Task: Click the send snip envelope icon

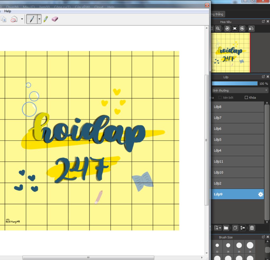Action: tap(14, 19)
